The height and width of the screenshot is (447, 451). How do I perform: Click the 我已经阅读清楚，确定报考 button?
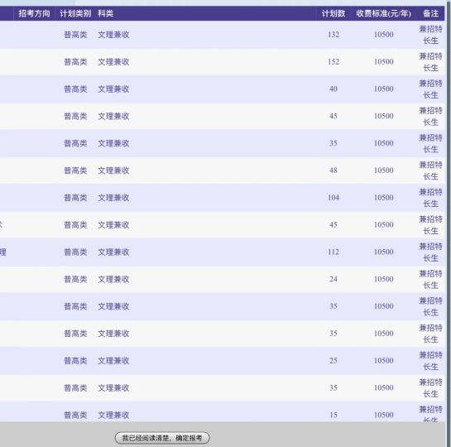[162, 438]
